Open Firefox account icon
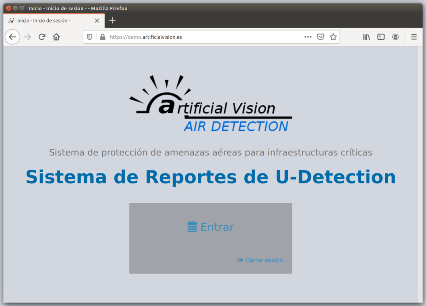The image size is (426, 306). [x=395, y=37]
